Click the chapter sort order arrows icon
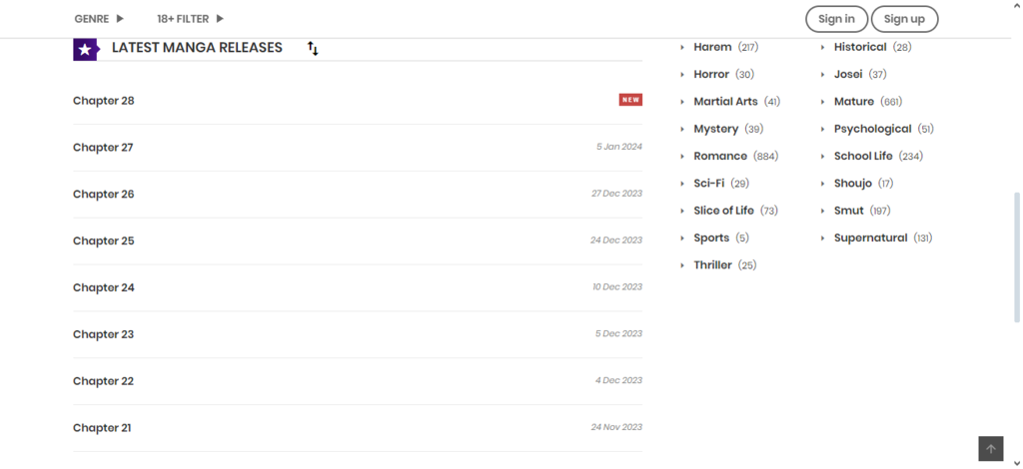Image resolution: width=1023 pixels, height=469 pixels. pyautogui.click(x=313, y=48)
